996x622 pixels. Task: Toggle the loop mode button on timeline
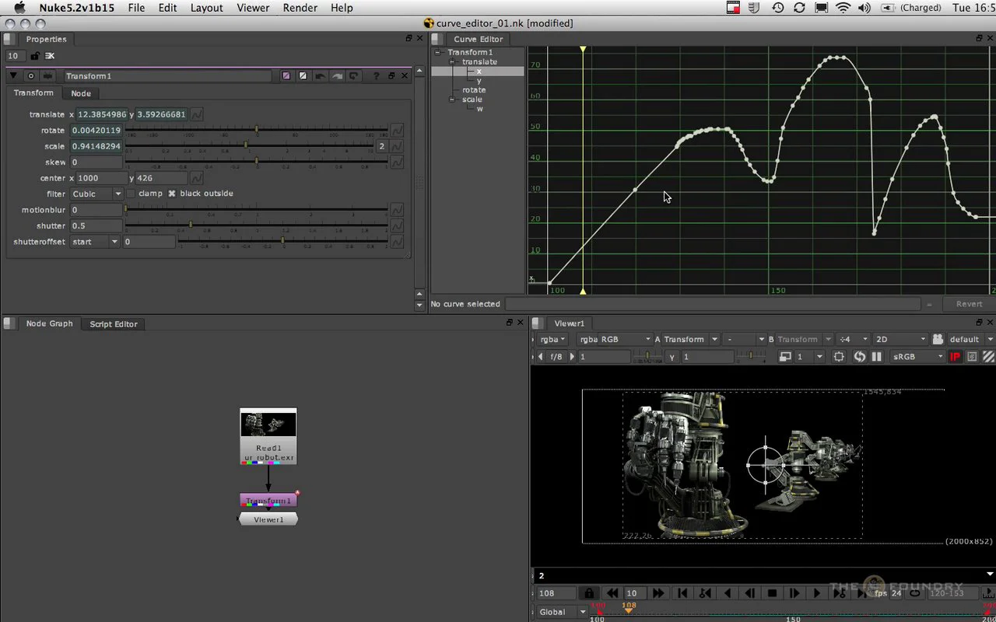point(915,593)
